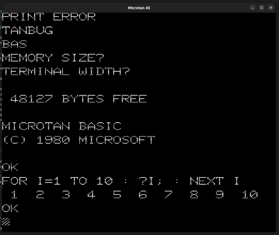
Task: Click the first OK prompt
Action: pos(10,167)
